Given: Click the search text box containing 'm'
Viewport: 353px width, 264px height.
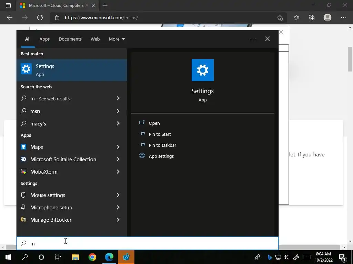Looking at the screenshot, I should [148, 243].
